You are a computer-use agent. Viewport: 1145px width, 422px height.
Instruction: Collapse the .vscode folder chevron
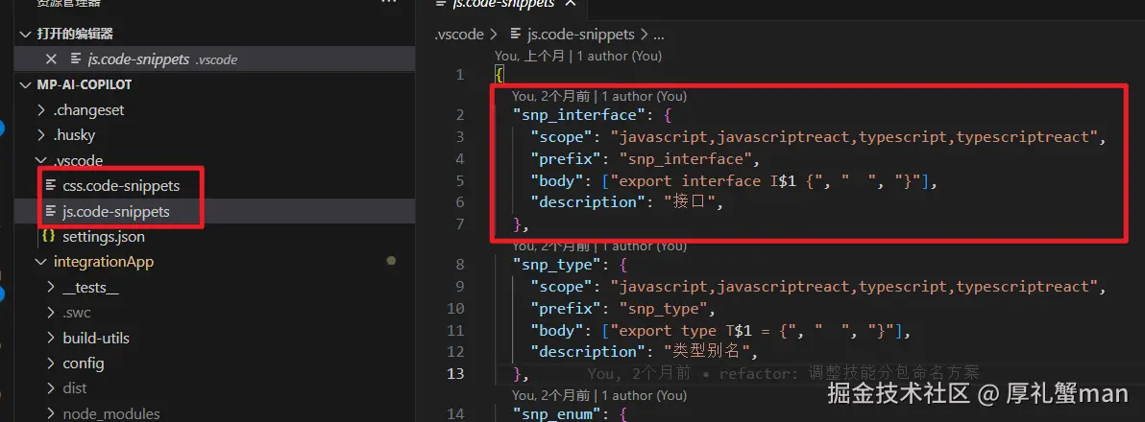tap(41, 160)
